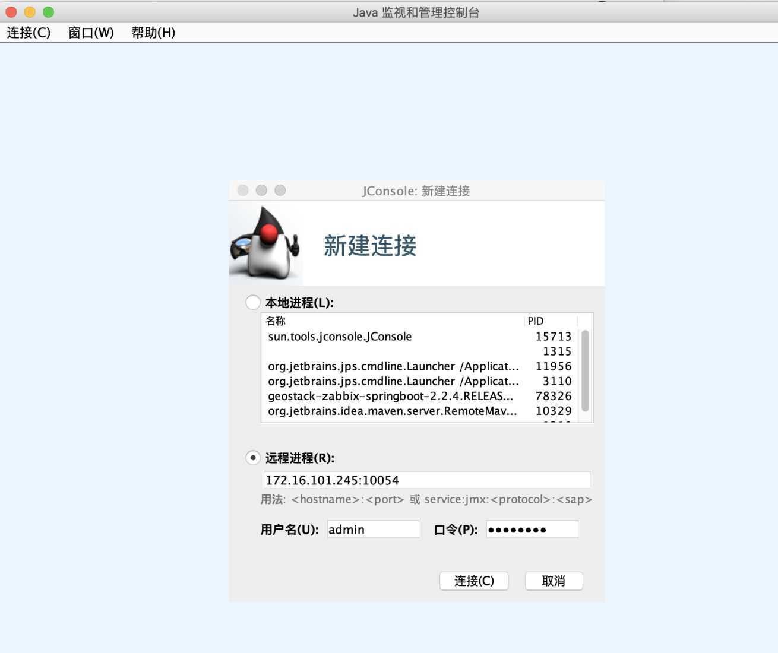This screenshot has width=778, height=653.
Task: Click PID value 15713
Action: (554, 337)
